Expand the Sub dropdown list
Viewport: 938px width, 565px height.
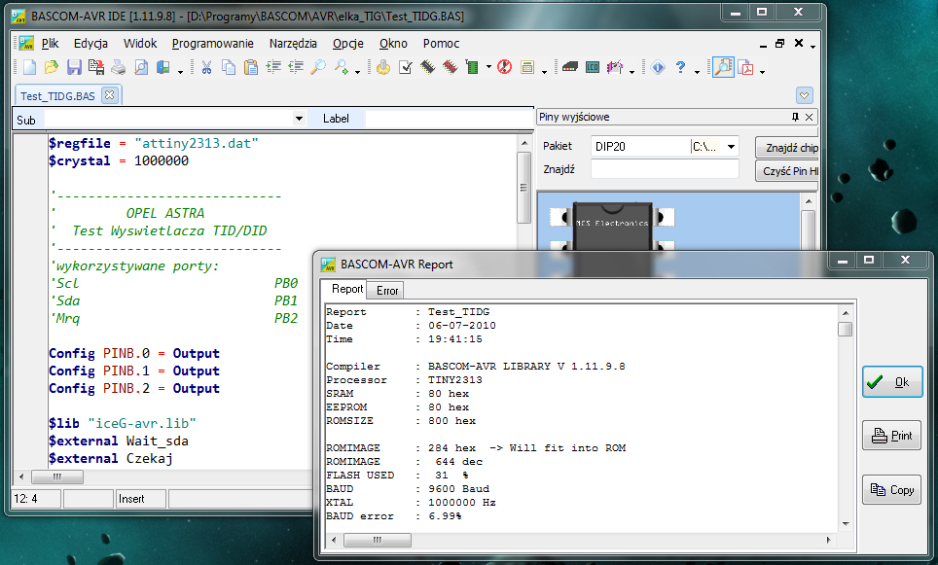point(299,119)
